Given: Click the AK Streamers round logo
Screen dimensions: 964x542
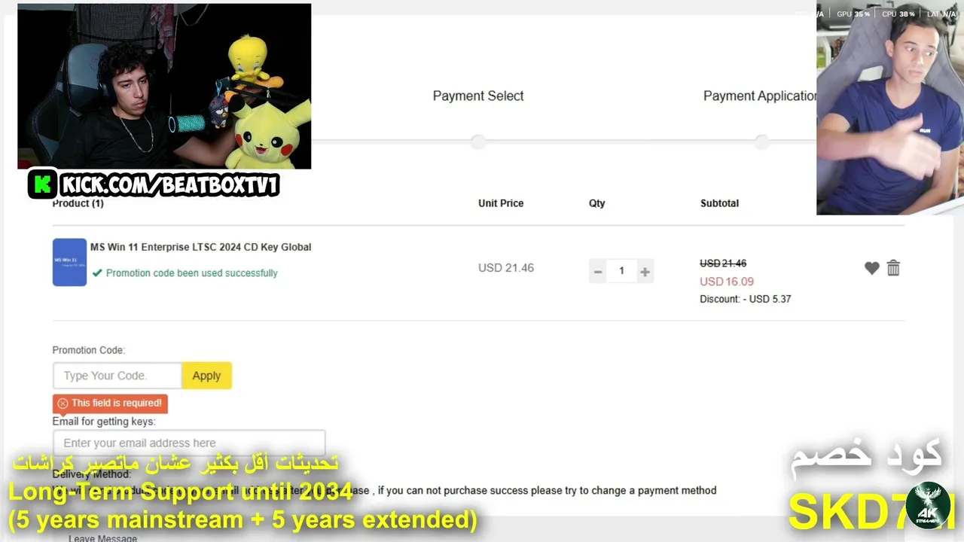Looking at the screenshot, I should click(929, 505).
